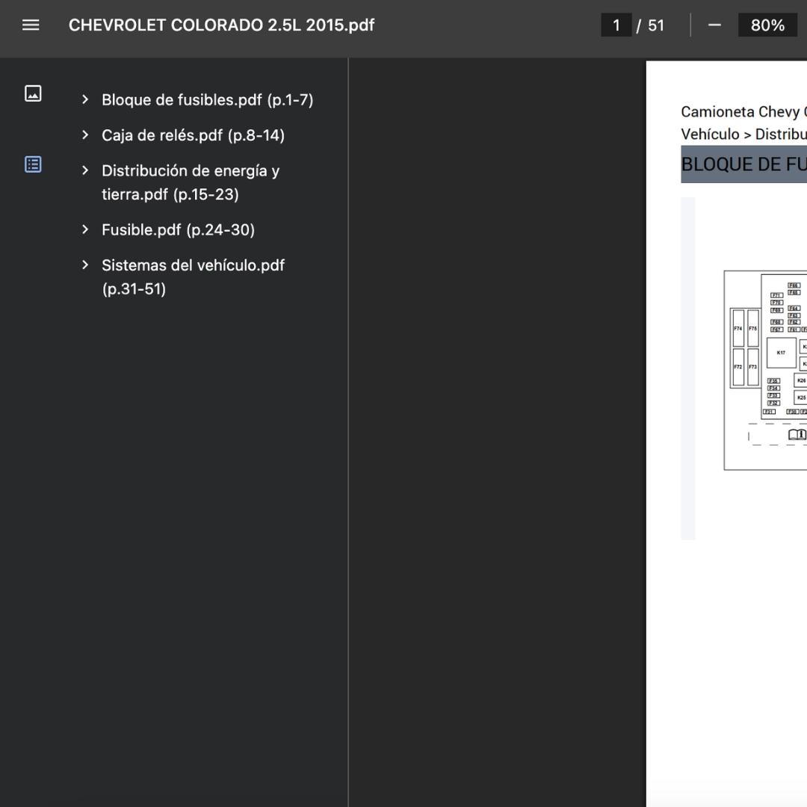Expand the Distribución de energía y tierra.pdf chevron

(x=85, y=170)
